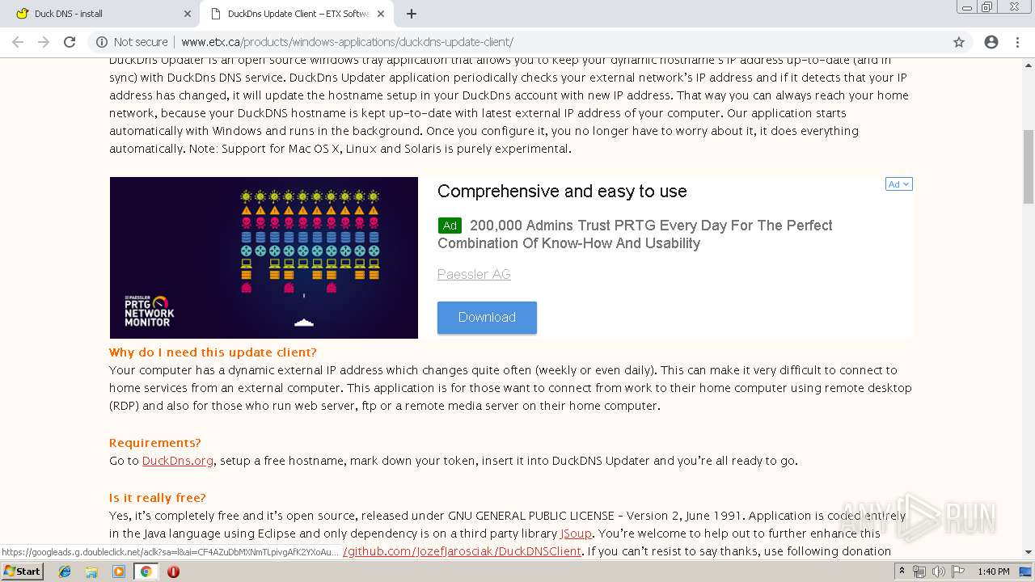Click the address bar URL

tap(347, 42)
